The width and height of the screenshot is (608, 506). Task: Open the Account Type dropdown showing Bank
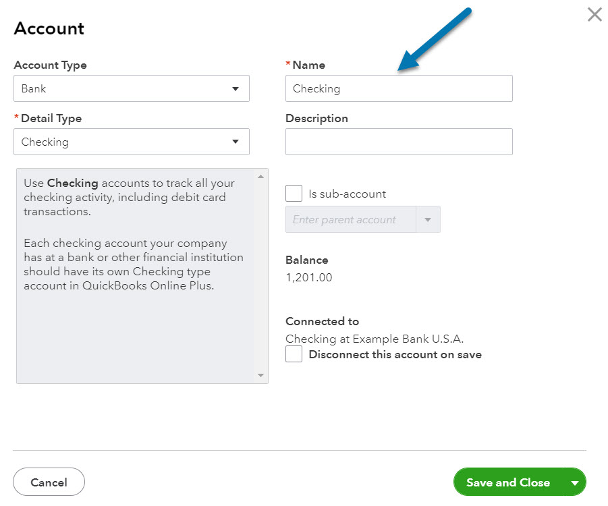pos(132,88)
